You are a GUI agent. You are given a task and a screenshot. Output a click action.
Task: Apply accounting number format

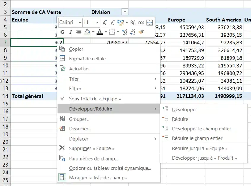coord(121,23)
